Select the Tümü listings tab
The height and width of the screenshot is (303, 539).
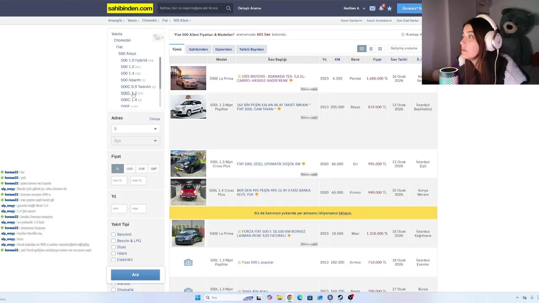tap(177, 49)
